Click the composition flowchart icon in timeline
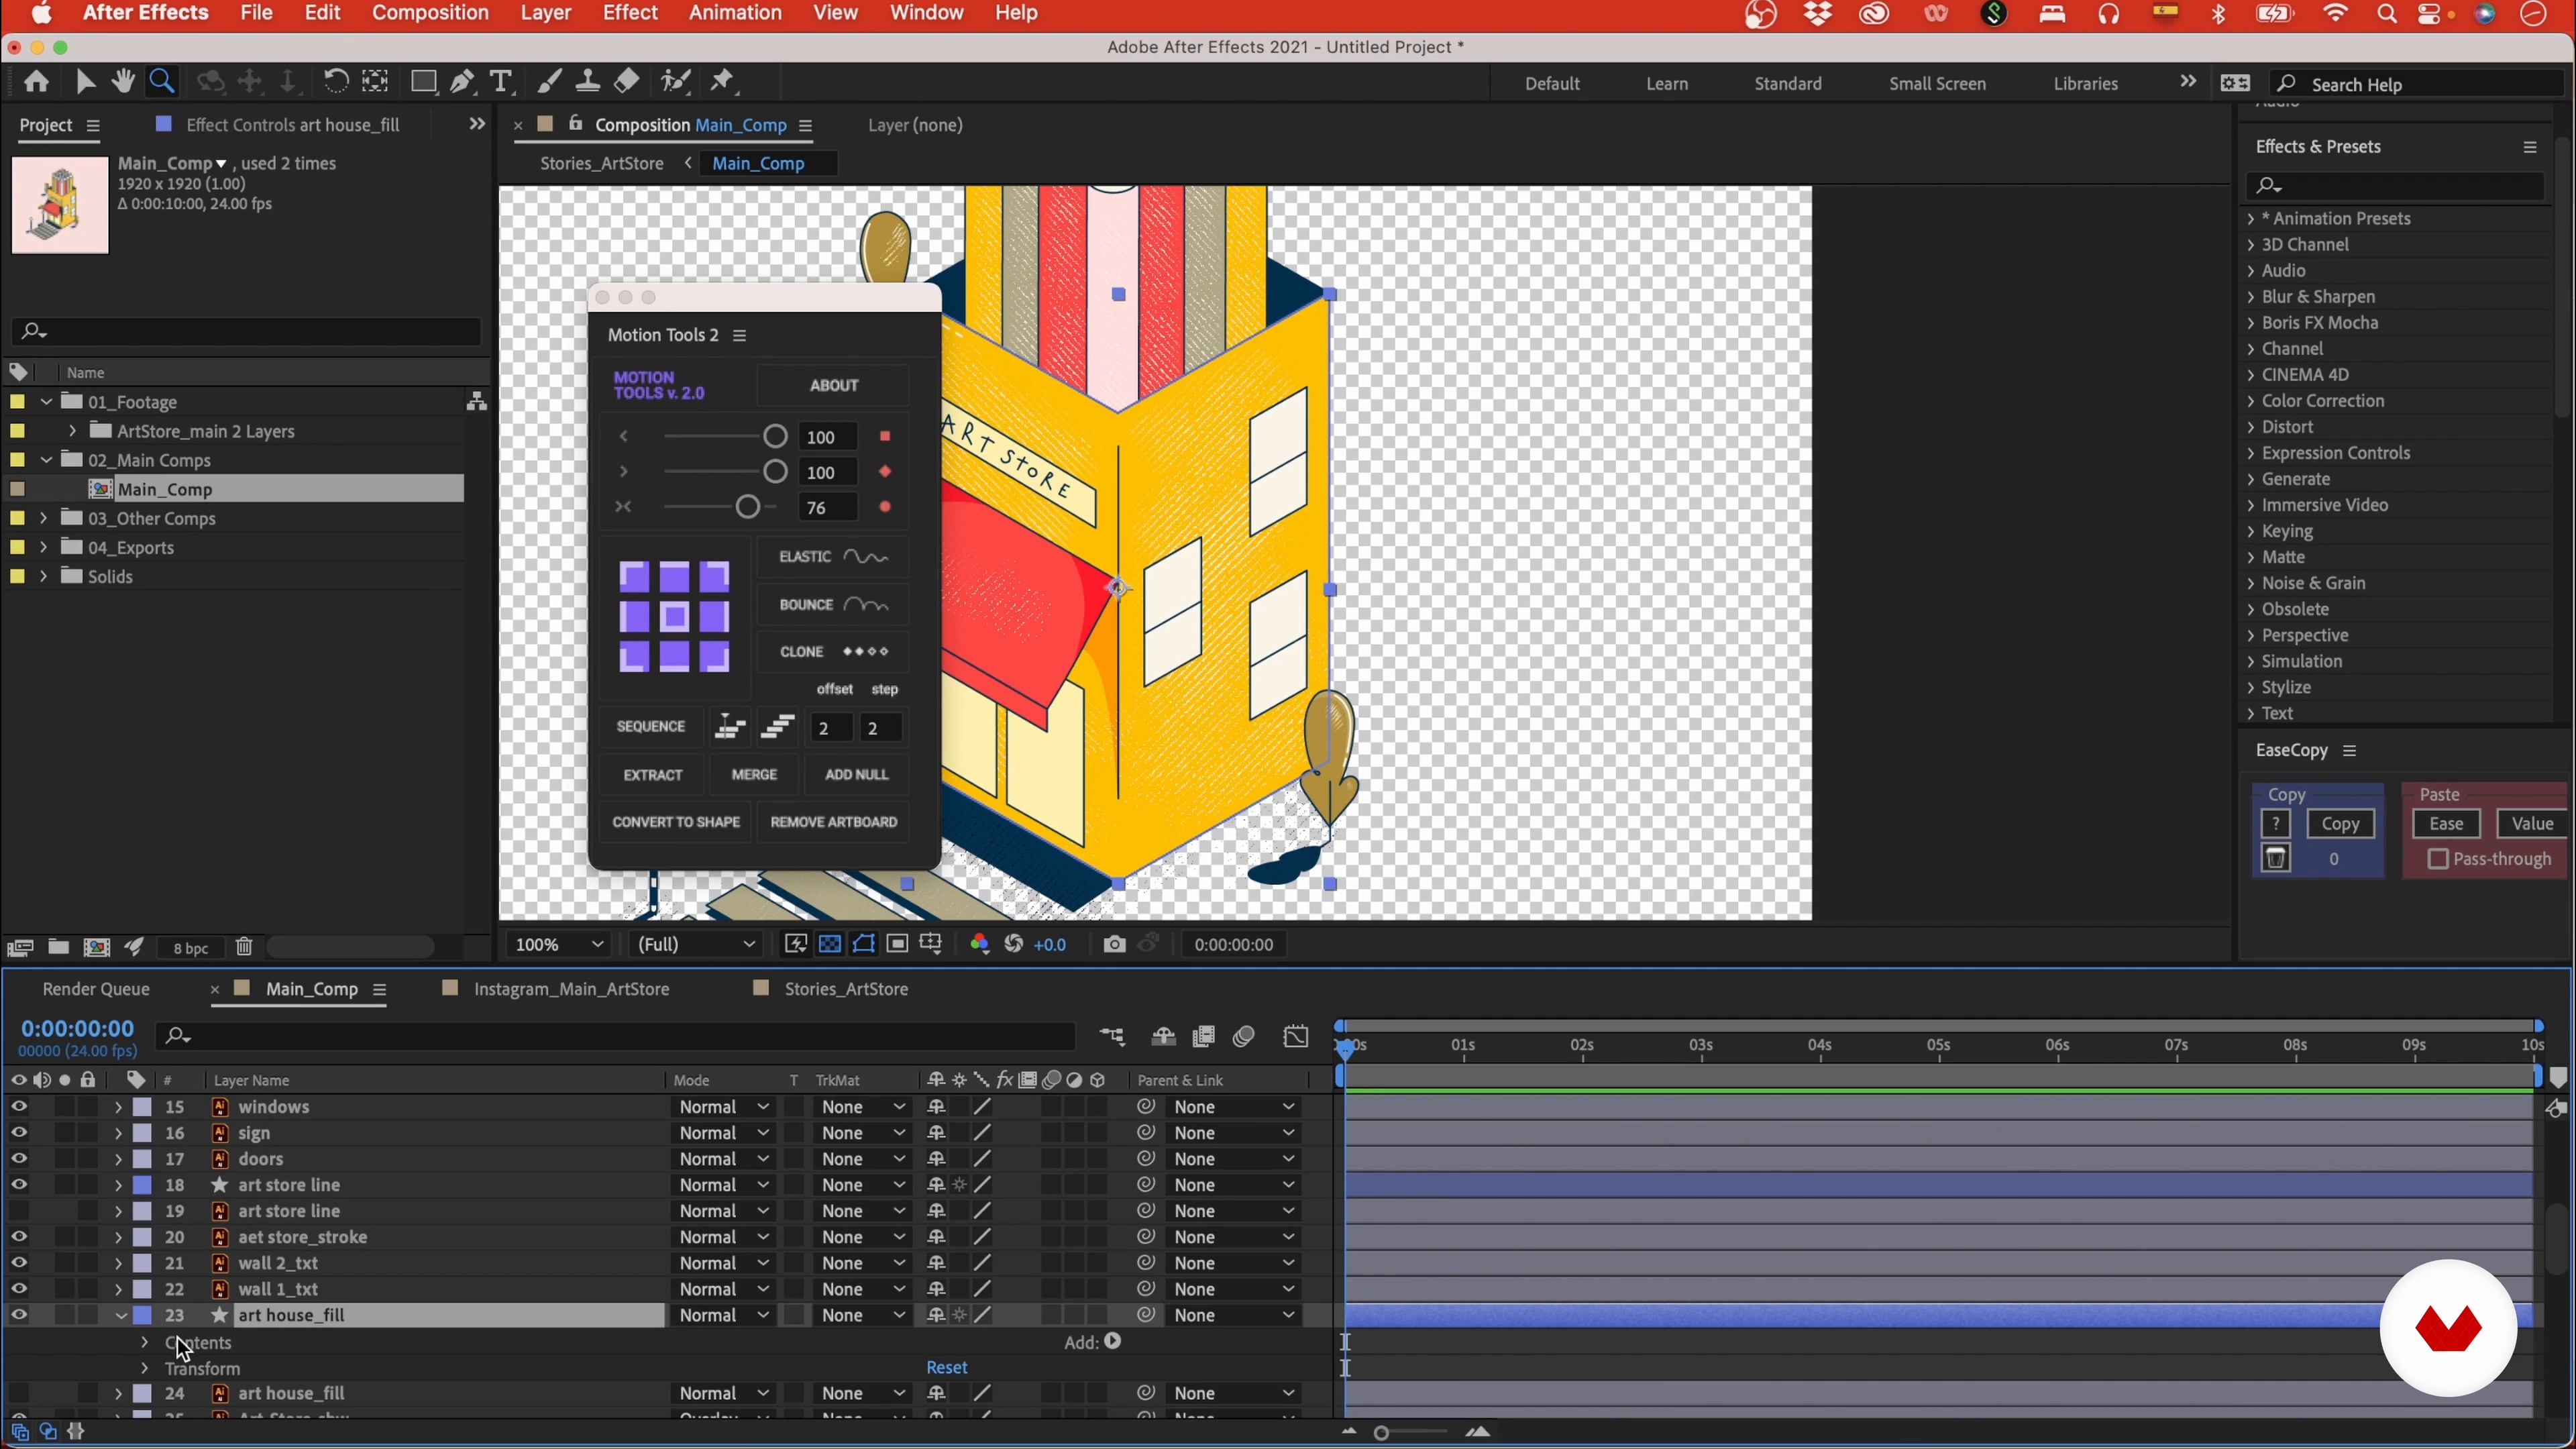The image size is (2576, 1449). (1112, 1037)
